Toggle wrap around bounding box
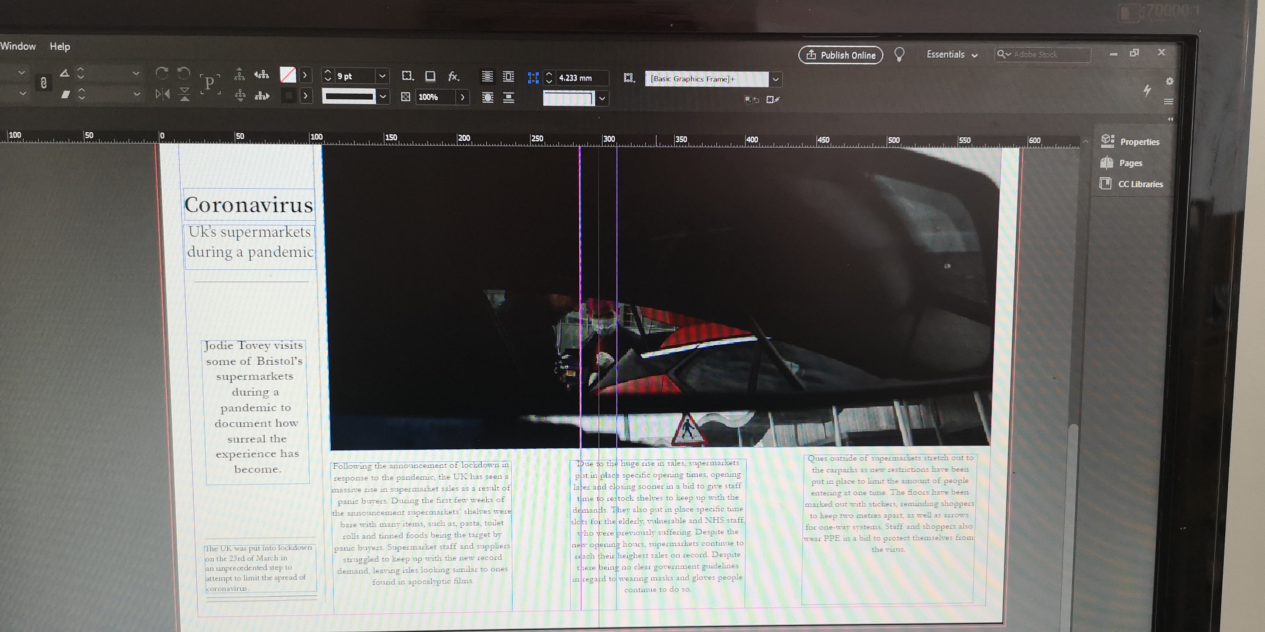 tap(508, 77)
